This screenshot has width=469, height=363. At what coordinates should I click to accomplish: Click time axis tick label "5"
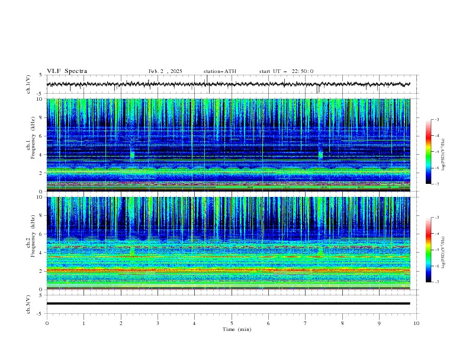tap(232, 323)
